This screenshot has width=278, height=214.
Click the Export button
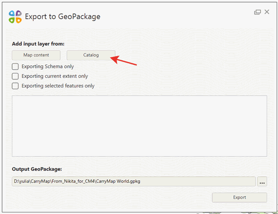(x=239, y=197)
